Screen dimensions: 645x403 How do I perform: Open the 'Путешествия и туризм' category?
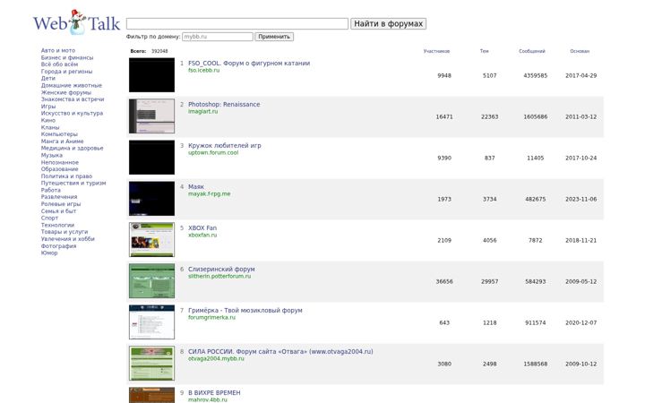[x=73, y=183]
